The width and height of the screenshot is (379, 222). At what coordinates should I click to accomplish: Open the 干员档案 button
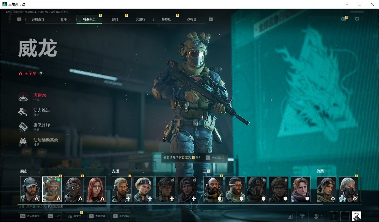click(x=121, y=216)
